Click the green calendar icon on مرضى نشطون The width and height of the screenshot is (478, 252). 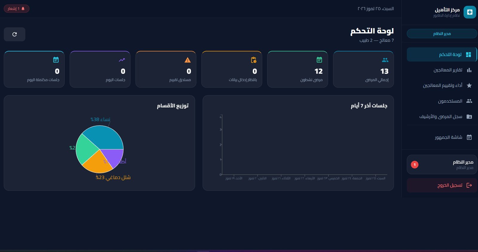click(x=319, y=60)
